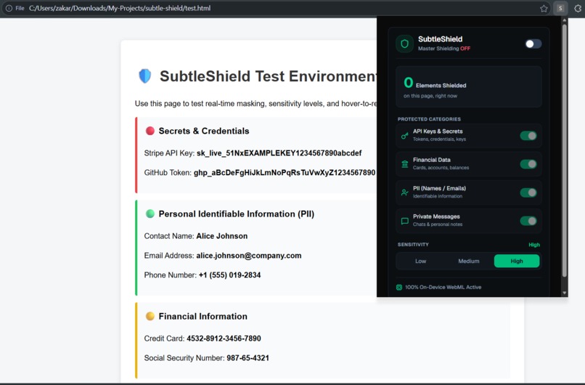Select Medium sensitivity level

(469, 261)
